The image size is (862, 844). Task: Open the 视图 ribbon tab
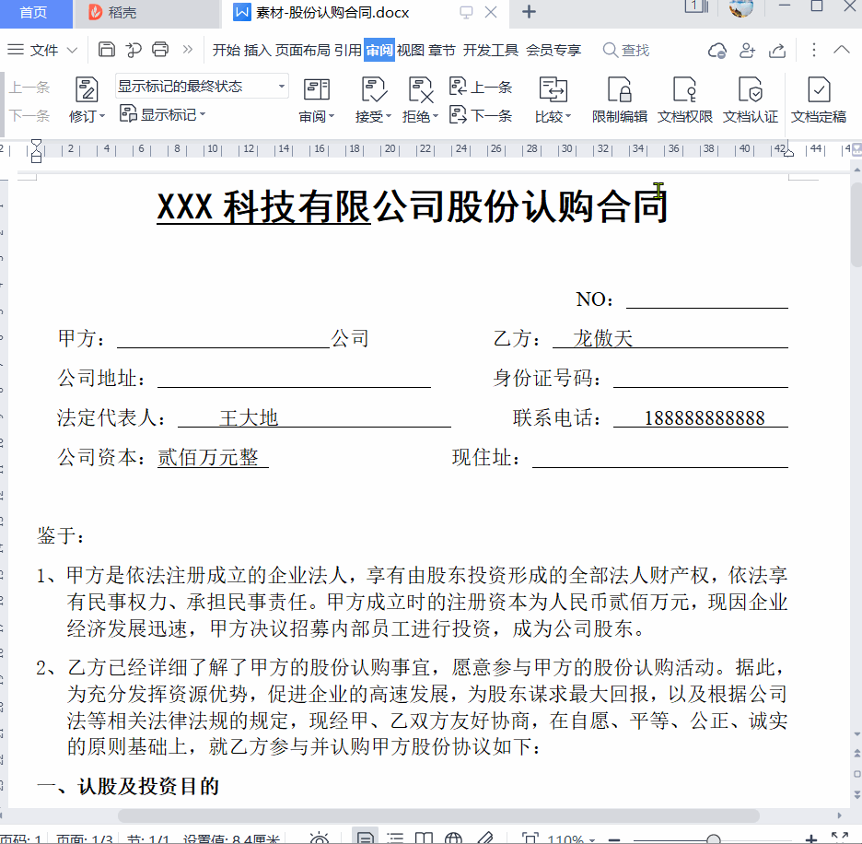point(410,50)
